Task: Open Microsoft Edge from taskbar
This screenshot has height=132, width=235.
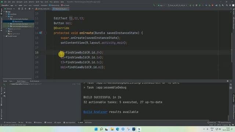Action: (x=117, y=129)
